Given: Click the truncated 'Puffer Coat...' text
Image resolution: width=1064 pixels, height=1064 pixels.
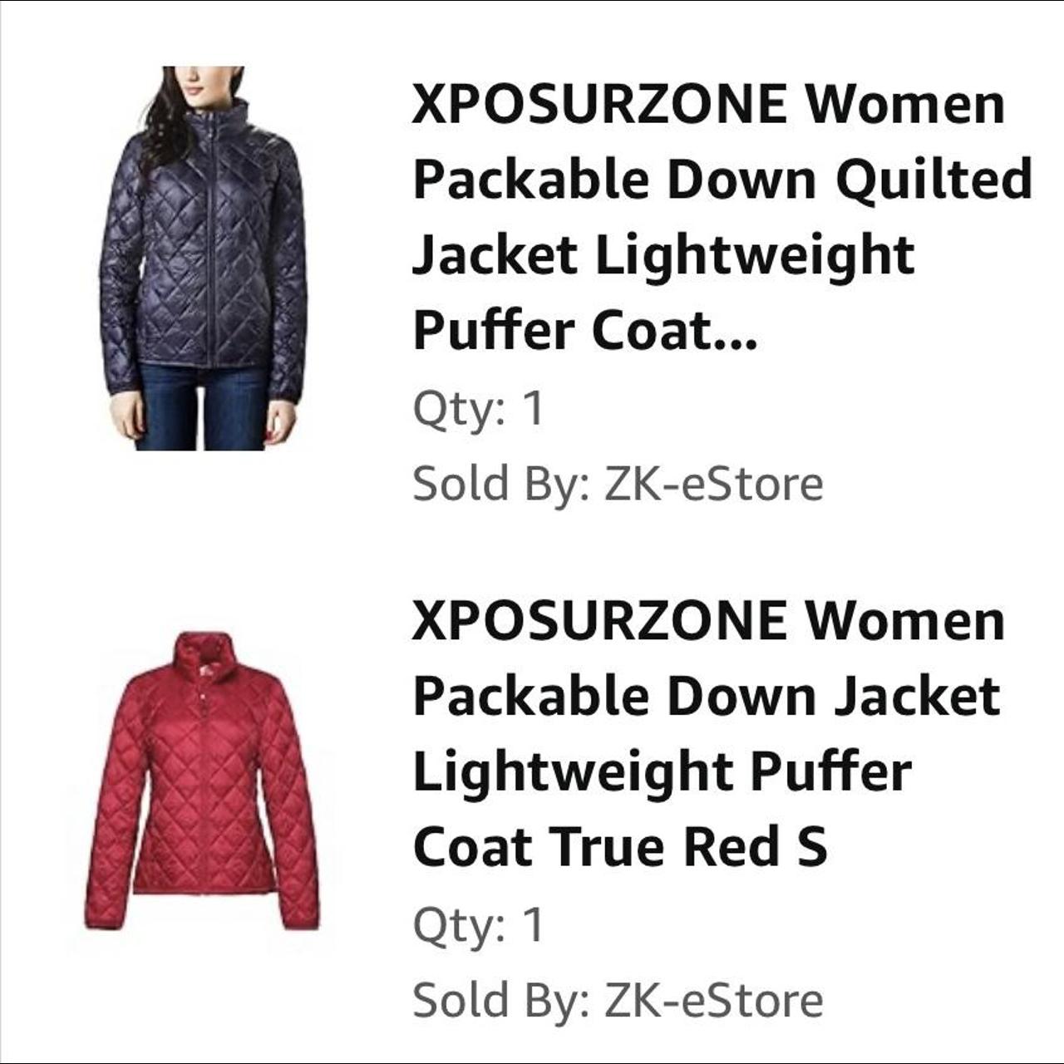Looking at the screenshot, I should click(584, 331).
